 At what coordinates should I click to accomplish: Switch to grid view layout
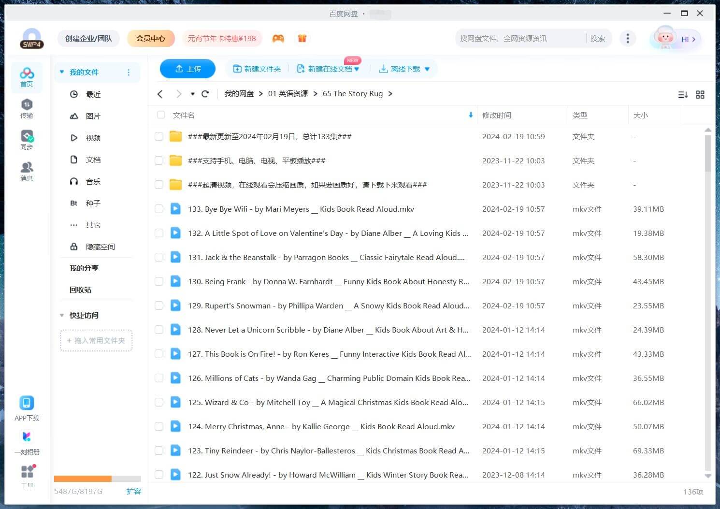700,95
